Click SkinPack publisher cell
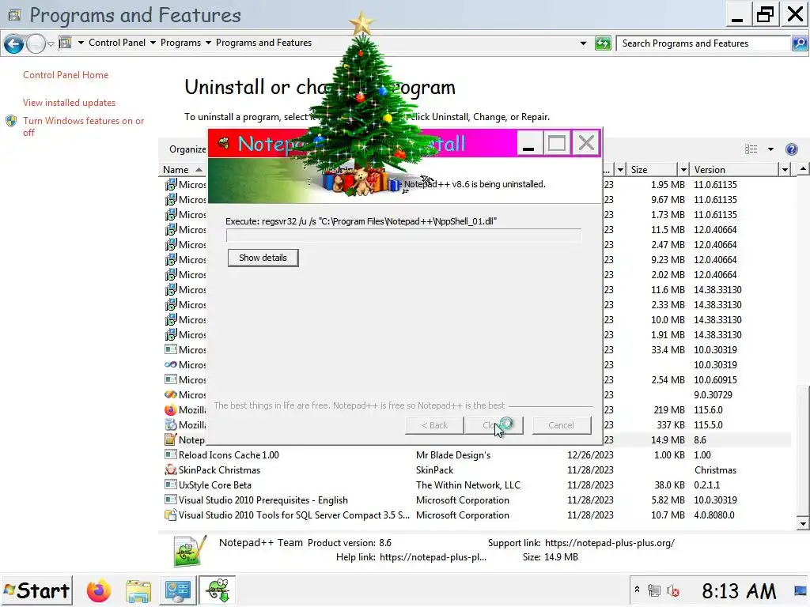This screenshot has width=810, height=607. pyautogui.click(x=434, y=469)
